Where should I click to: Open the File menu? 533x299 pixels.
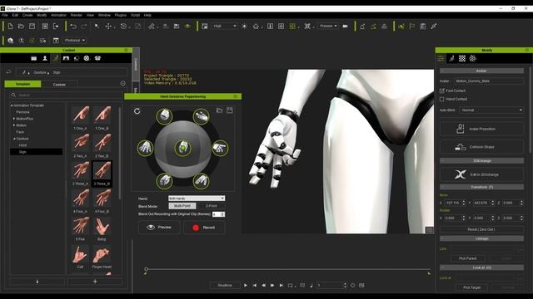tap(5, 15)
